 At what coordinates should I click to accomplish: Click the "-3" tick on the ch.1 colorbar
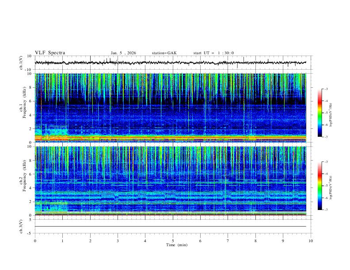tap(326, 89)
